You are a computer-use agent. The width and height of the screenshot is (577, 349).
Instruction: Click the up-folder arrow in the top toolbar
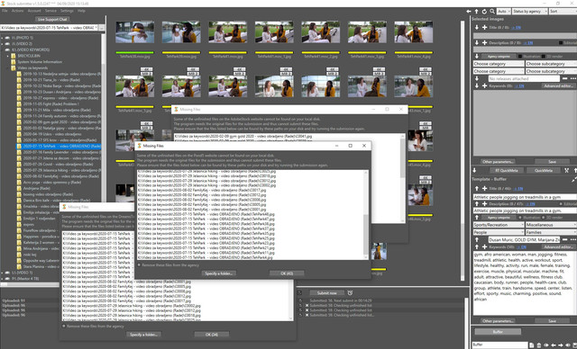476,12
